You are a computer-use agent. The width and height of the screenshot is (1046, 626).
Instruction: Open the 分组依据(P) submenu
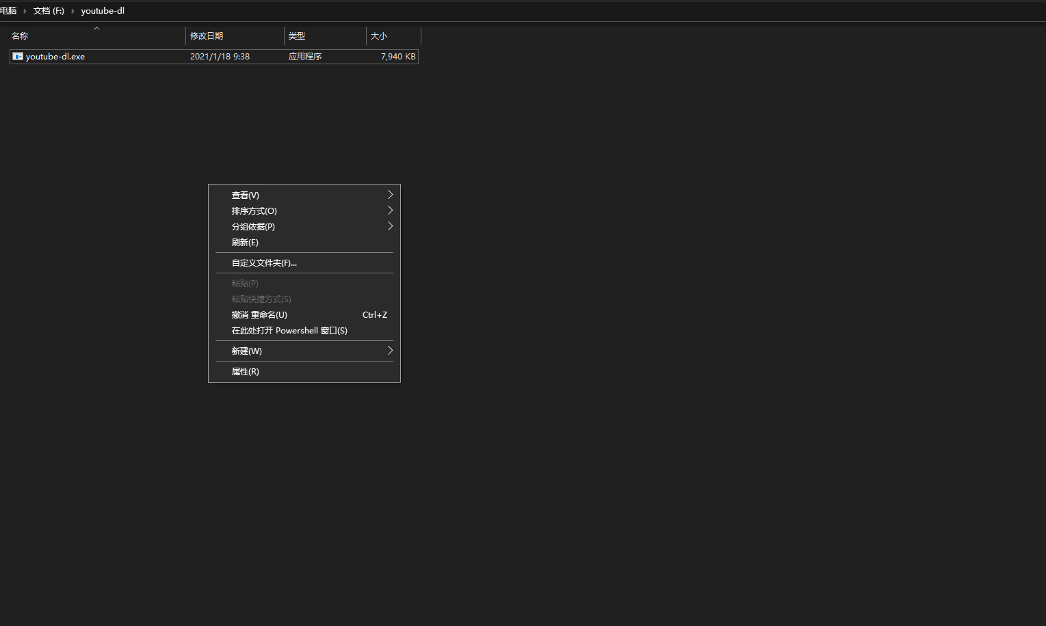304,227
